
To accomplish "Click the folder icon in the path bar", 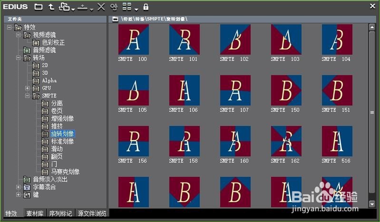I will click(116, 19).
